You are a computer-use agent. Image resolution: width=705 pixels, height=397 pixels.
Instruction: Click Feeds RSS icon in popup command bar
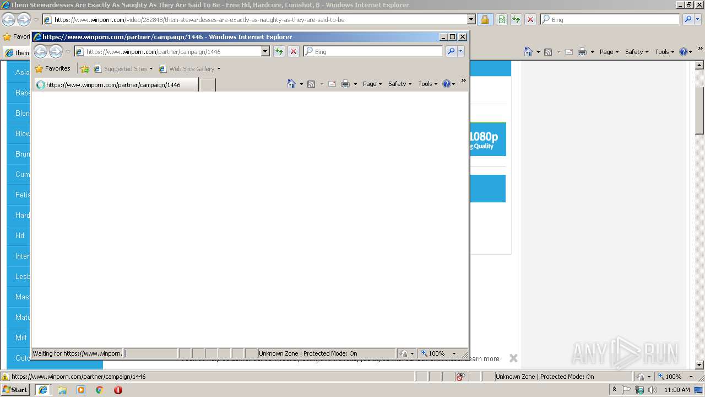click(x=311, y=84)
